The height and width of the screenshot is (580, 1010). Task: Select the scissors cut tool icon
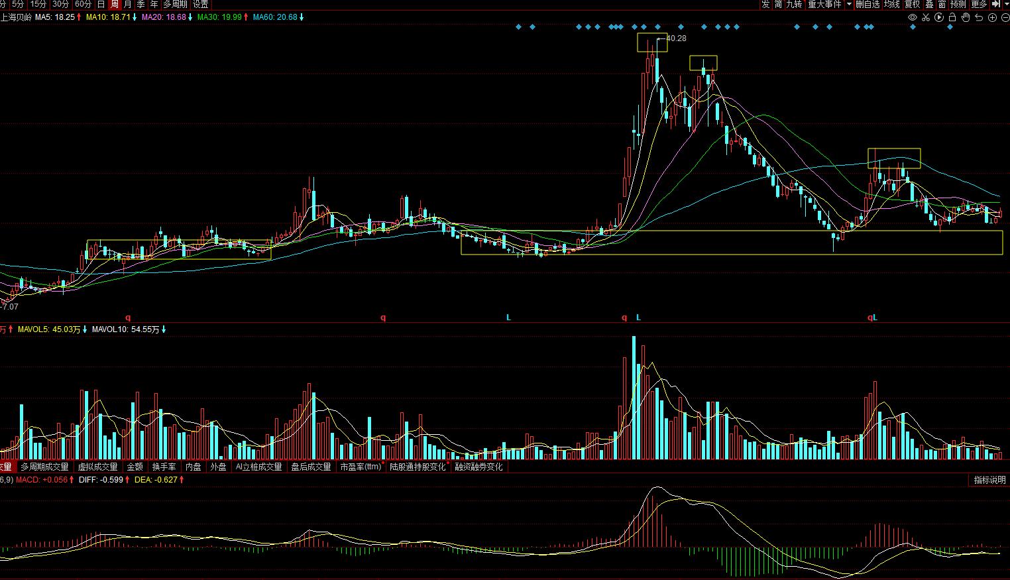pyautogui.click(x=926, y=17)
